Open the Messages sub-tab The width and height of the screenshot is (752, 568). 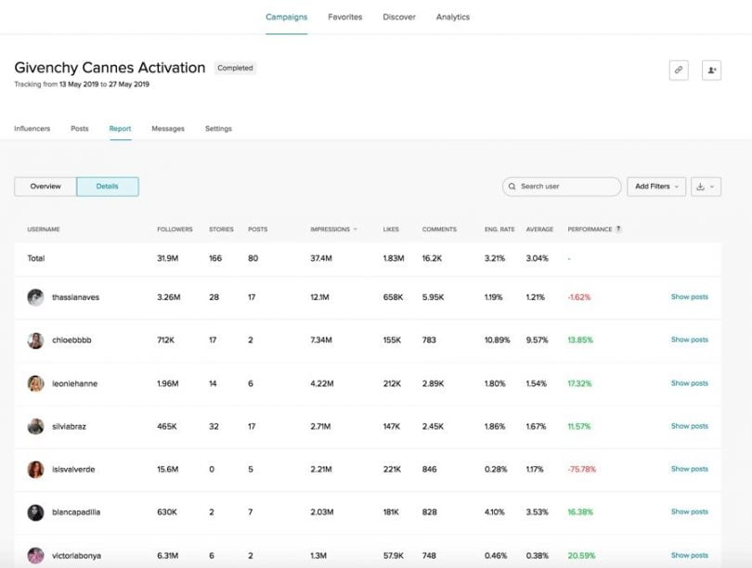tap(168, 128)
